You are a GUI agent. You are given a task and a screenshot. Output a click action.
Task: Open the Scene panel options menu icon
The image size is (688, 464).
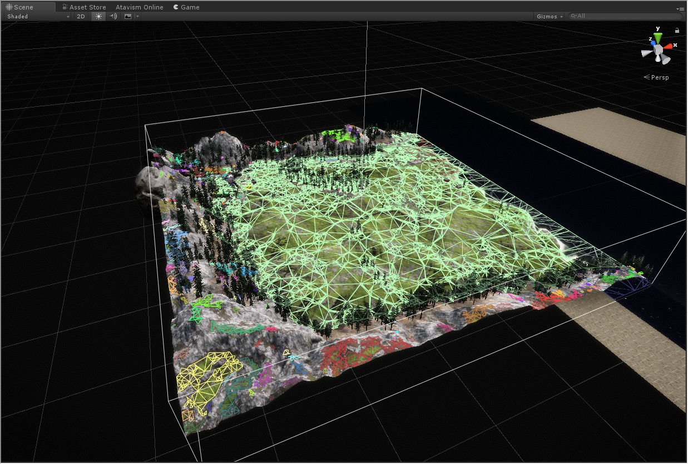pyautogui.click(x=680, y=9)
